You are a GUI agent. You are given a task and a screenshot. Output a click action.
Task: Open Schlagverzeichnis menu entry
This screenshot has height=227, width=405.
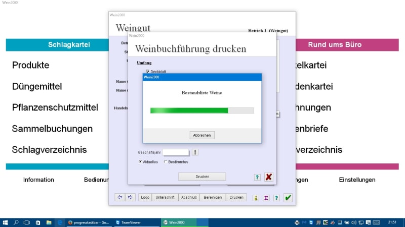[49, 150]
